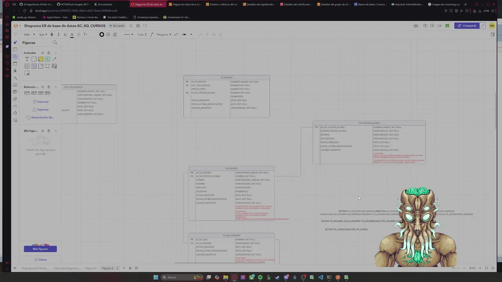
Task: Open the collaborators icon
Action: click(416, 26)
